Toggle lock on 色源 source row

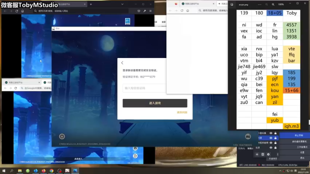(x=276, y=148)
